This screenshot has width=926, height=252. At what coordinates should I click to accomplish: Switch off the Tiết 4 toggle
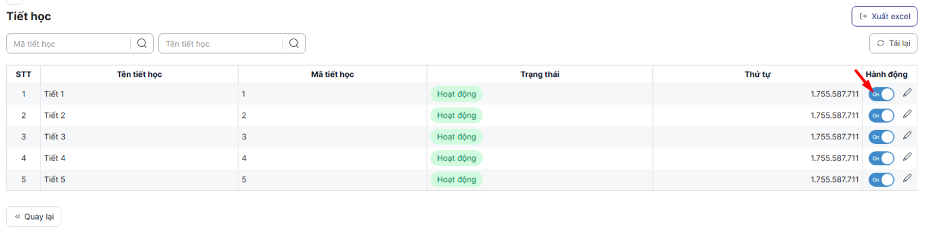point(881,158)
